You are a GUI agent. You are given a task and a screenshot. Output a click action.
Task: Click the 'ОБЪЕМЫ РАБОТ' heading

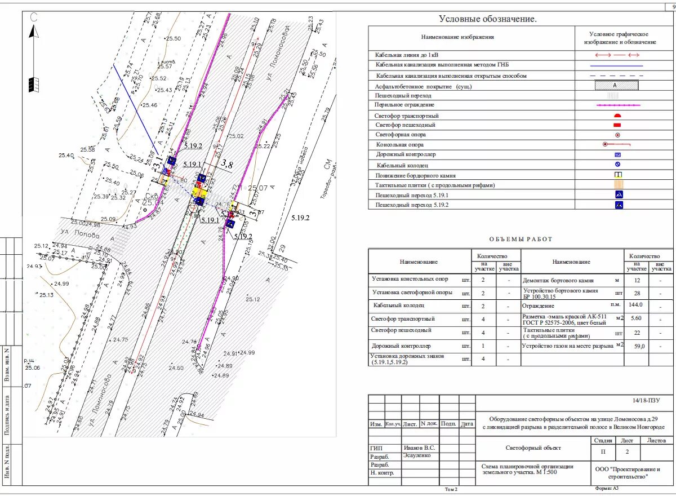pos(521,239)
